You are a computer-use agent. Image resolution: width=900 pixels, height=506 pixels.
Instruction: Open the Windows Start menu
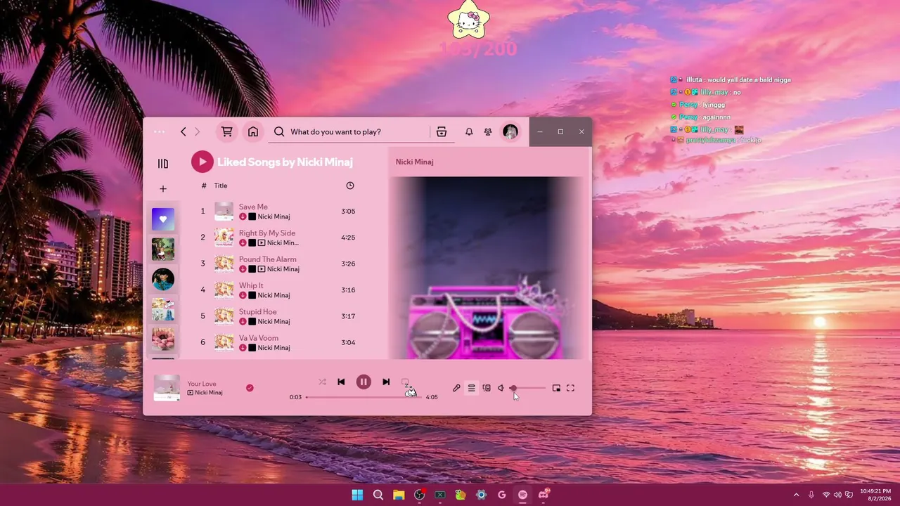(x=357, y=495)
